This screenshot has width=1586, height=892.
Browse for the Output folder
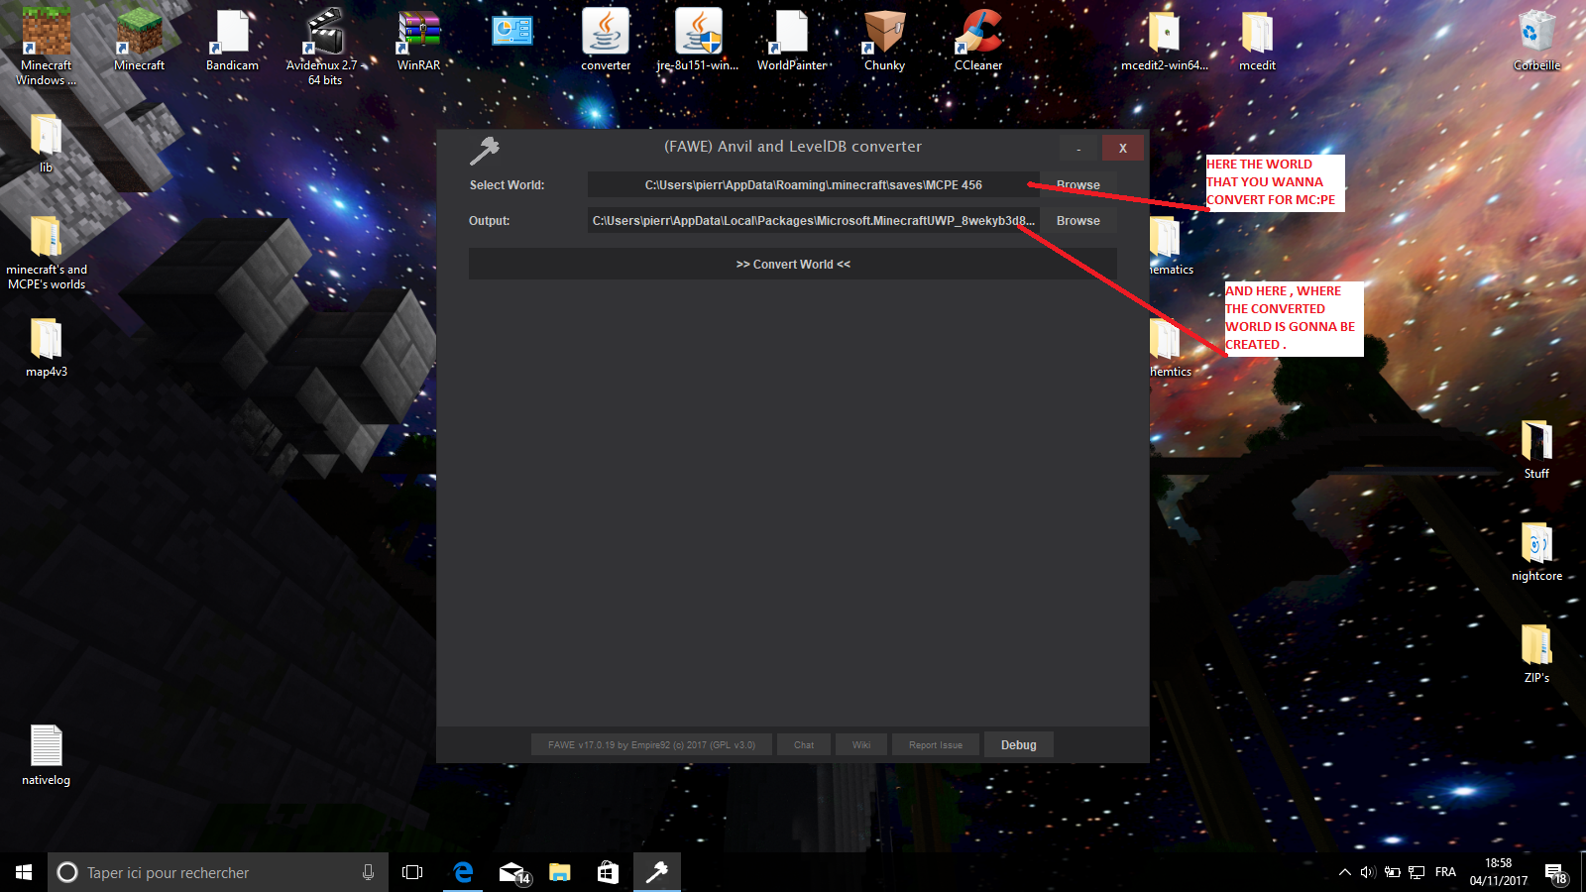[1077, 221]
